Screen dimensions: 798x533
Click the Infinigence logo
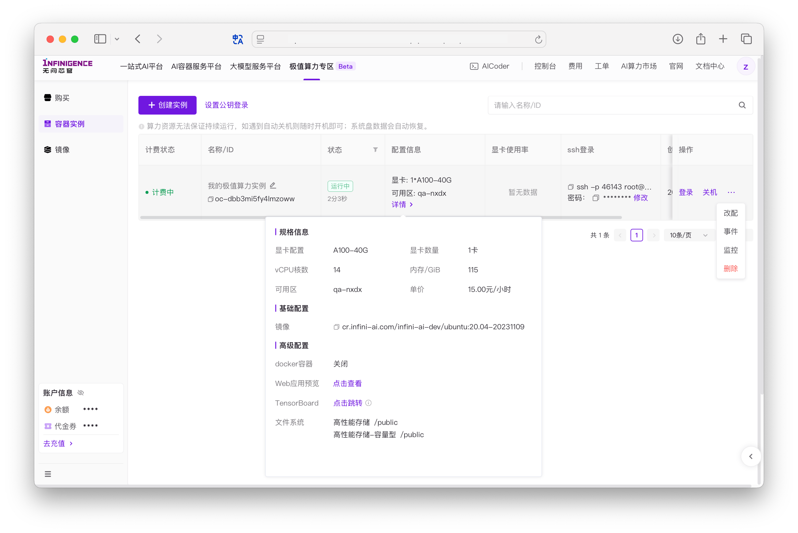tap(67, 66)
